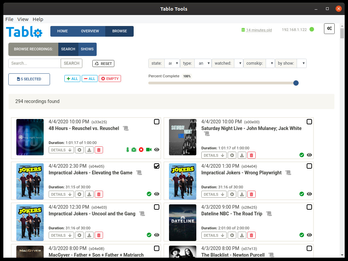Open the description scroll icon beside Reuschel vs. Reuschel
This screenshot has height=261, width=348.
pos(126,128)
